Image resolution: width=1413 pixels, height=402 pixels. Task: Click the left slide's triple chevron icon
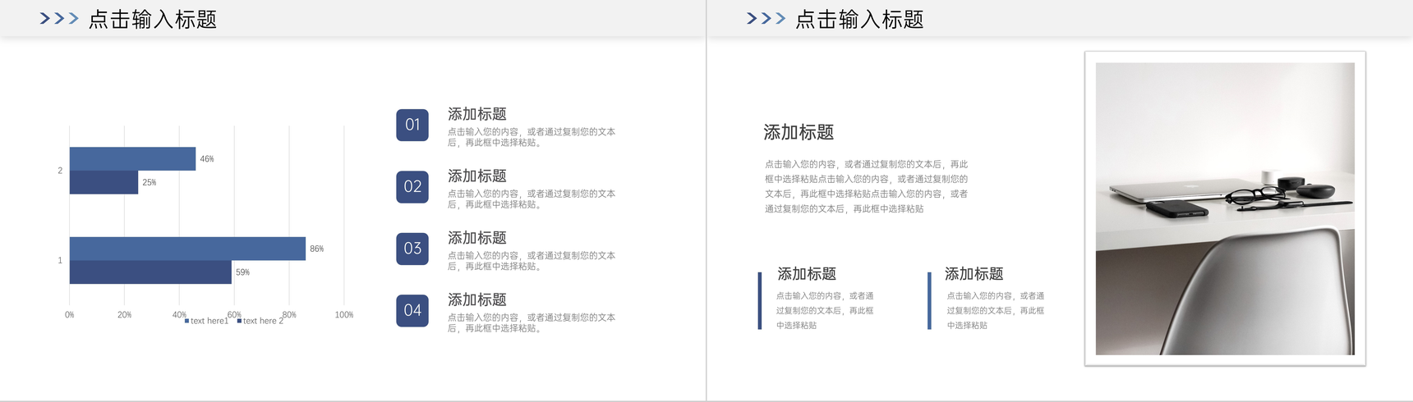pos(59,18)
